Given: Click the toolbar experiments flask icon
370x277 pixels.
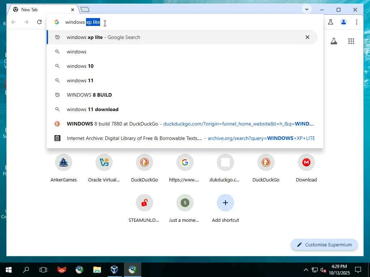Looking at the screenshot, I should (x=331, y=22).
